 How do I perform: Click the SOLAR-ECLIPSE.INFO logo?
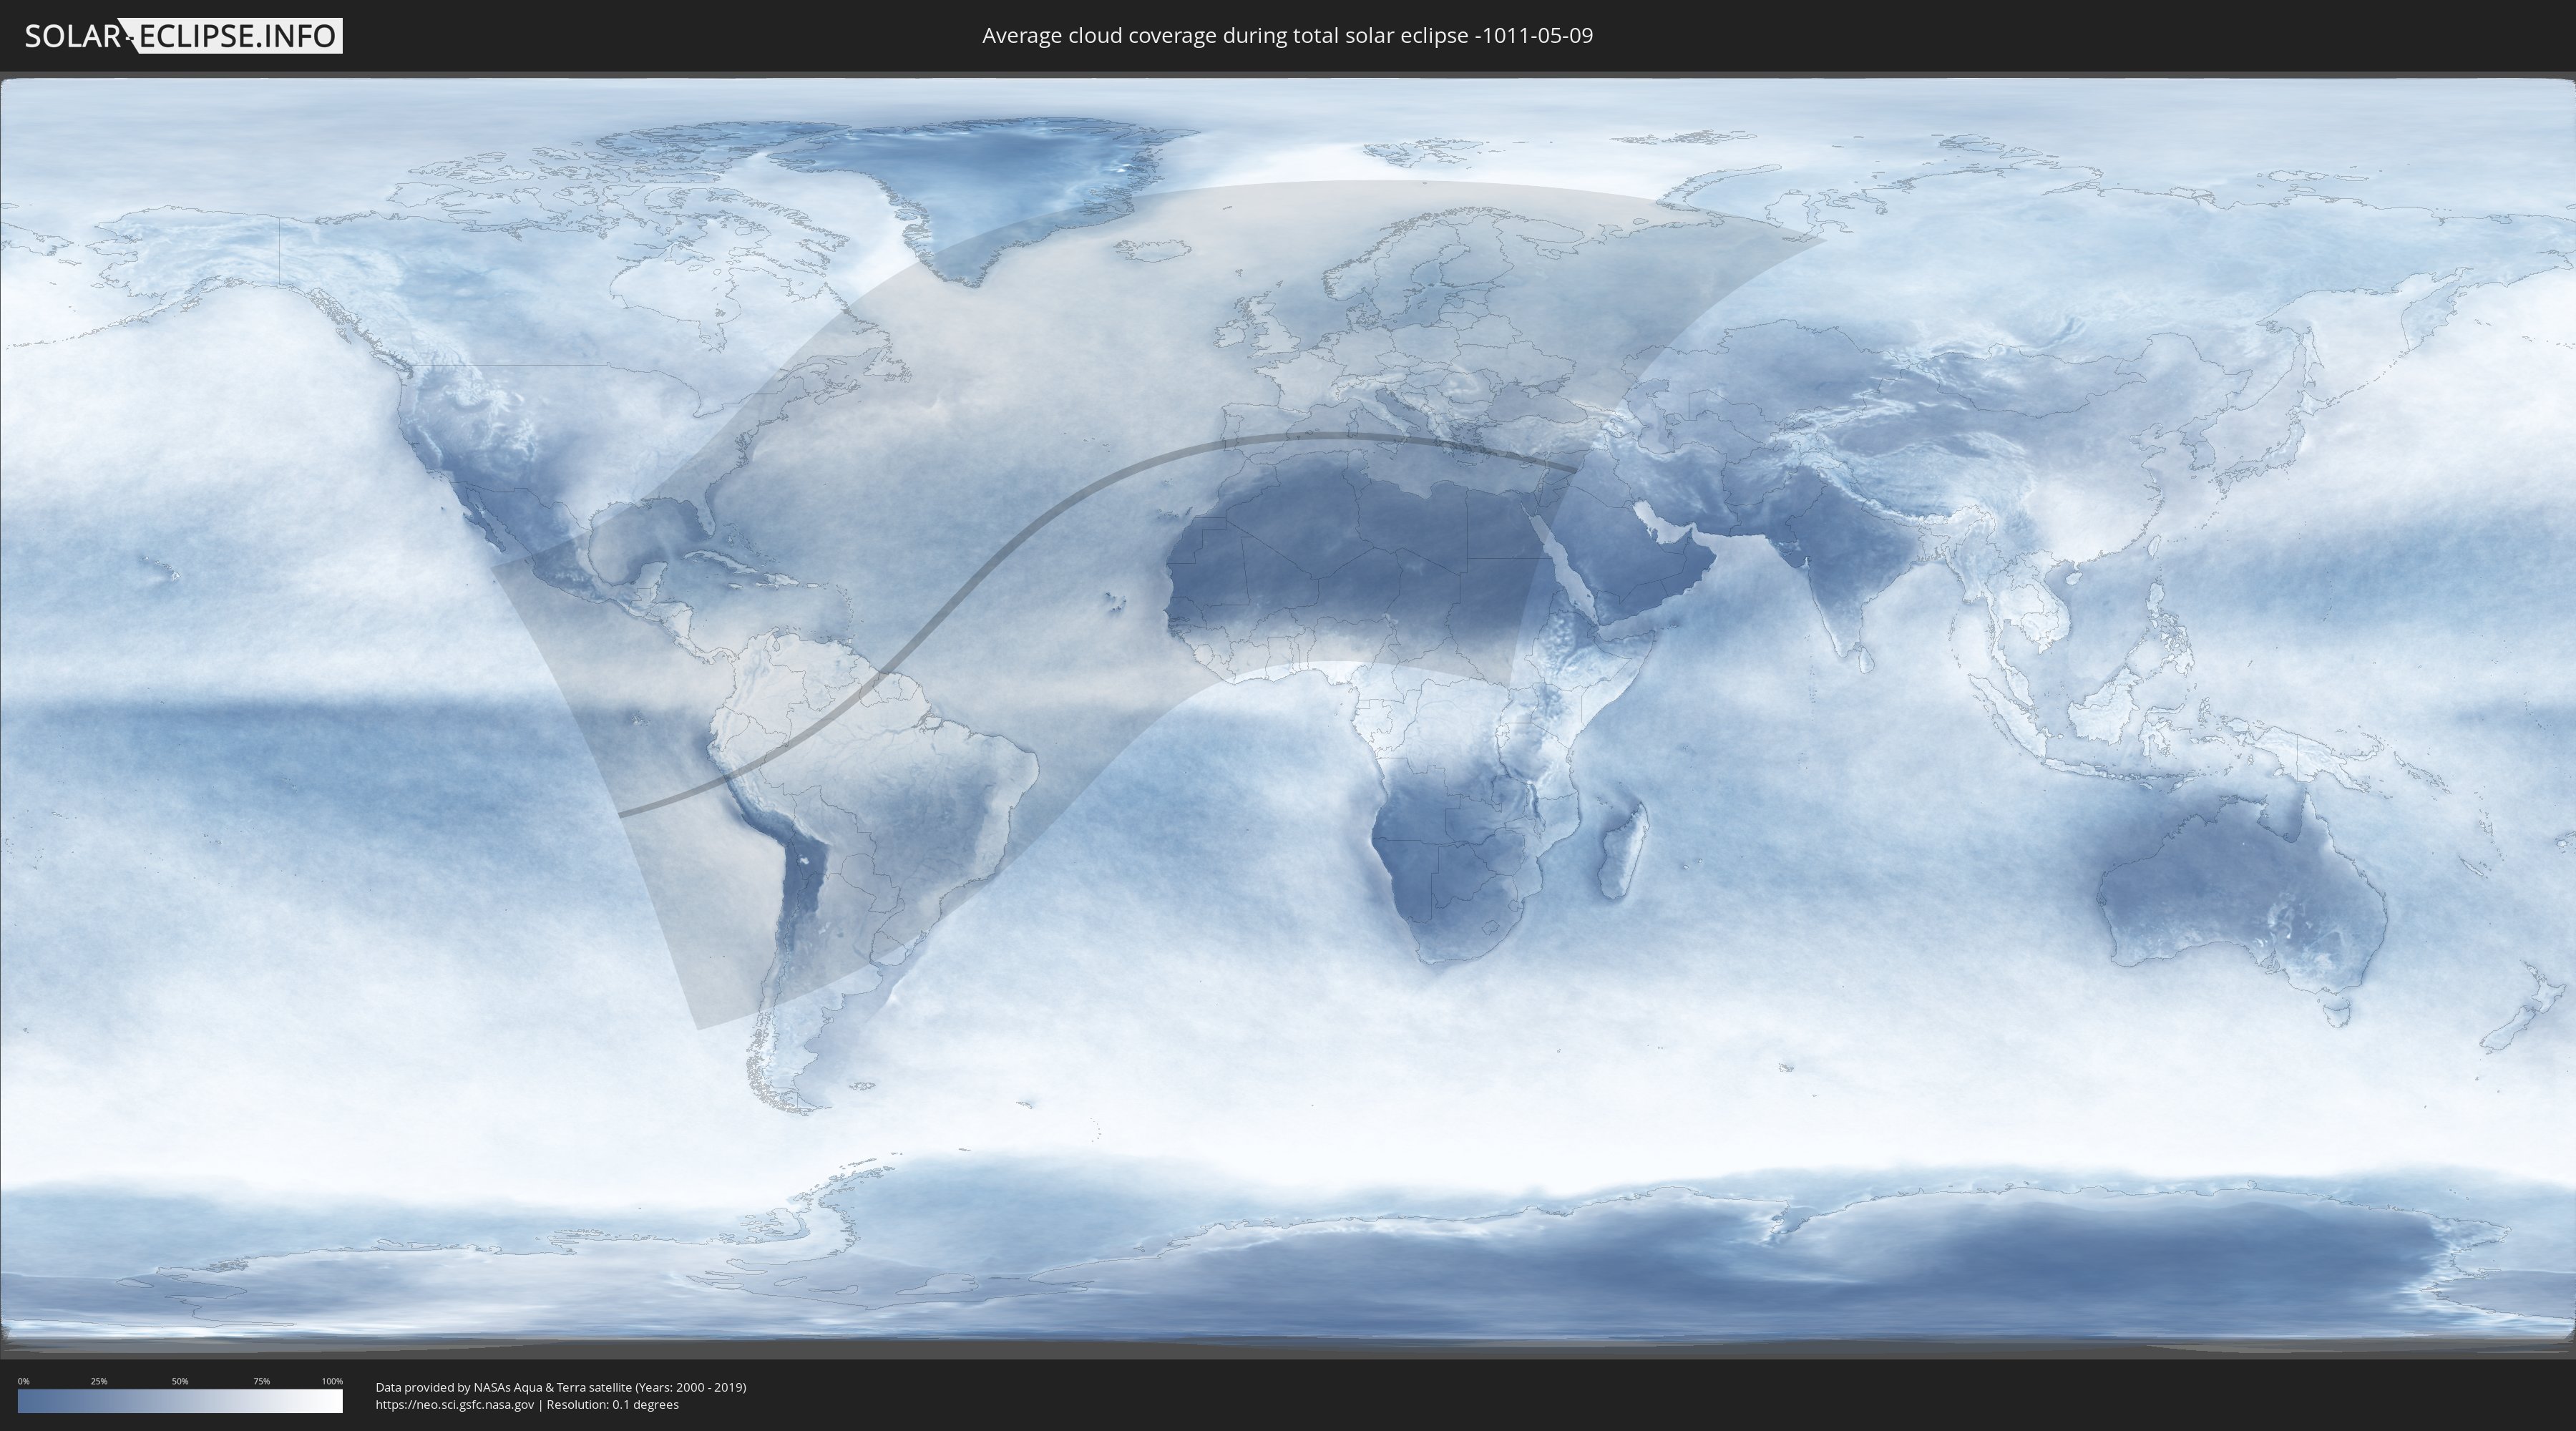(x=183, y=36)
